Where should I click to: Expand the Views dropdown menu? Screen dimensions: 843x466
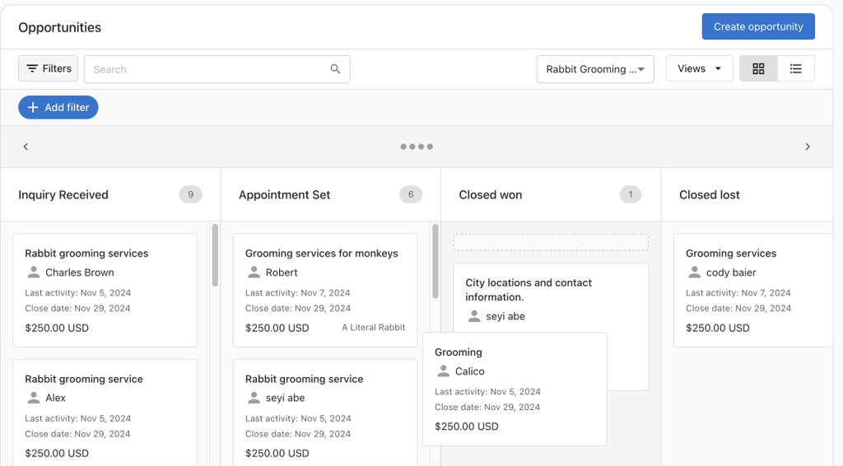[699, 69]
